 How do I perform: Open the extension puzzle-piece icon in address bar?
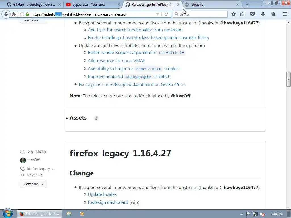click(x=14, y=14)
